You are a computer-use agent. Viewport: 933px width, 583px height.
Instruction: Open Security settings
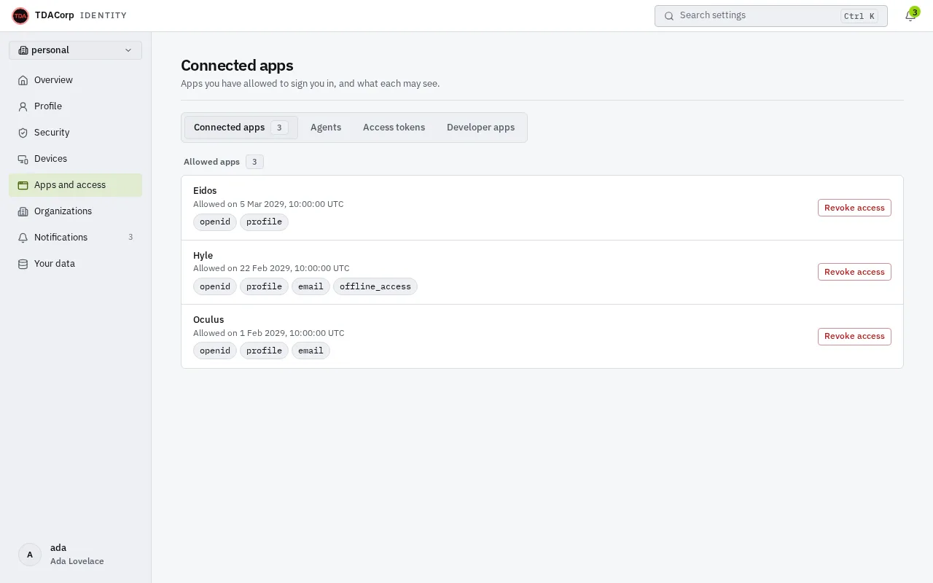point(75,133)
